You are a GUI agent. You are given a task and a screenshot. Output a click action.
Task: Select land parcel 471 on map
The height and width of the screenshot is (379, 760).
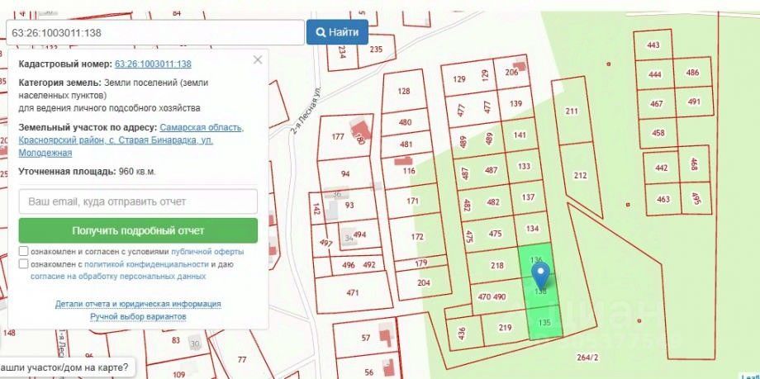[353, 292]
